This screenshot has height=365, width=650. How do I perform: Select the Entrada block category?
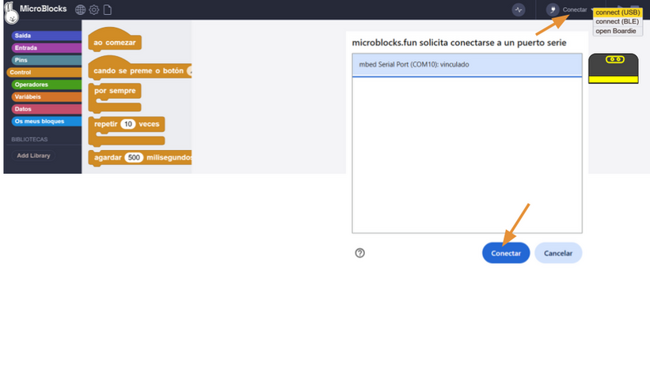pyautogui.click(x=47, y=48)
